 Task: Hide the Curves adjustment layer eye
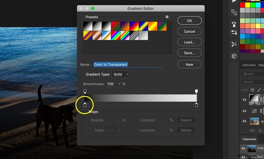tap(244, 111)
